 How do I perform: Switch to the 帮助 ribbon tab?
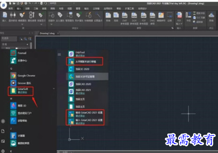pos(119,8)
